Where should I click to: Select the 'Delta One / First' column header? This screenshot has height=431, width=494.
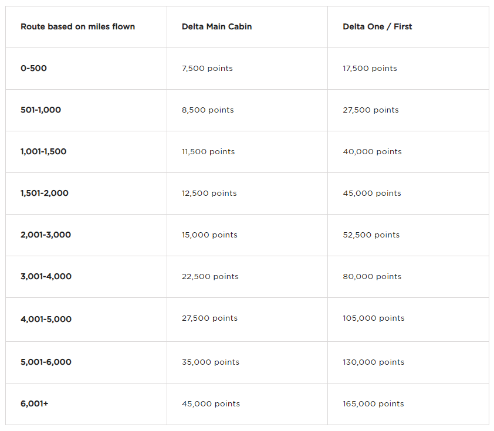point(377,26)
